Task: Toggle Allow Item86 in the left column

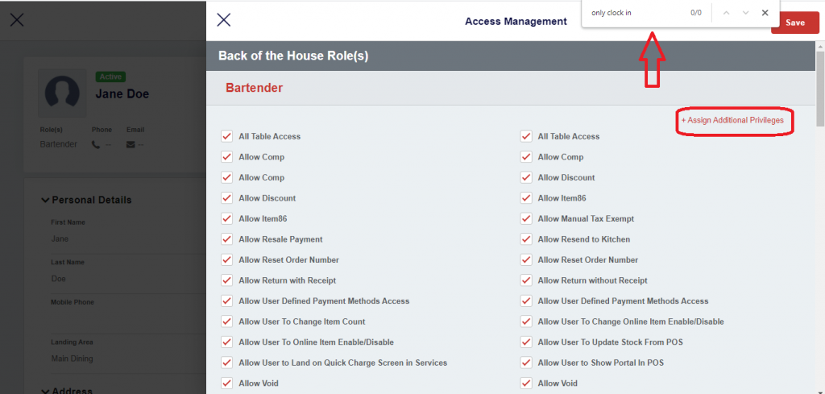Action: (226, 219)
